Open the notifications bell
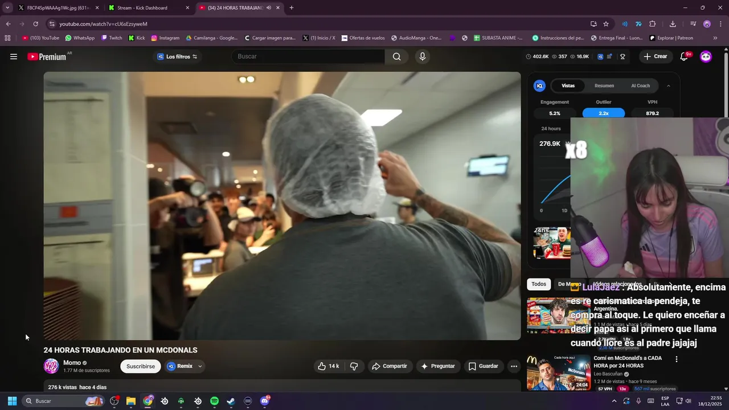 [x=684, y=56]
